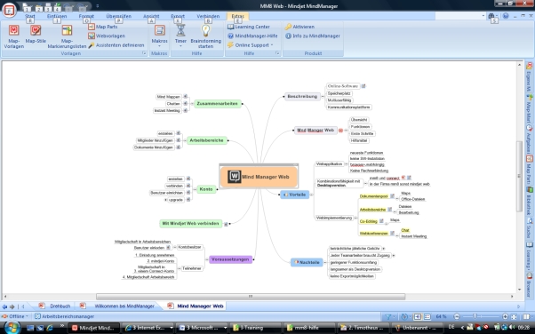Screen dimensions: 535x334
Task: Select the Willkommen bei MindManager tab
Action: [x=124, y=306]
